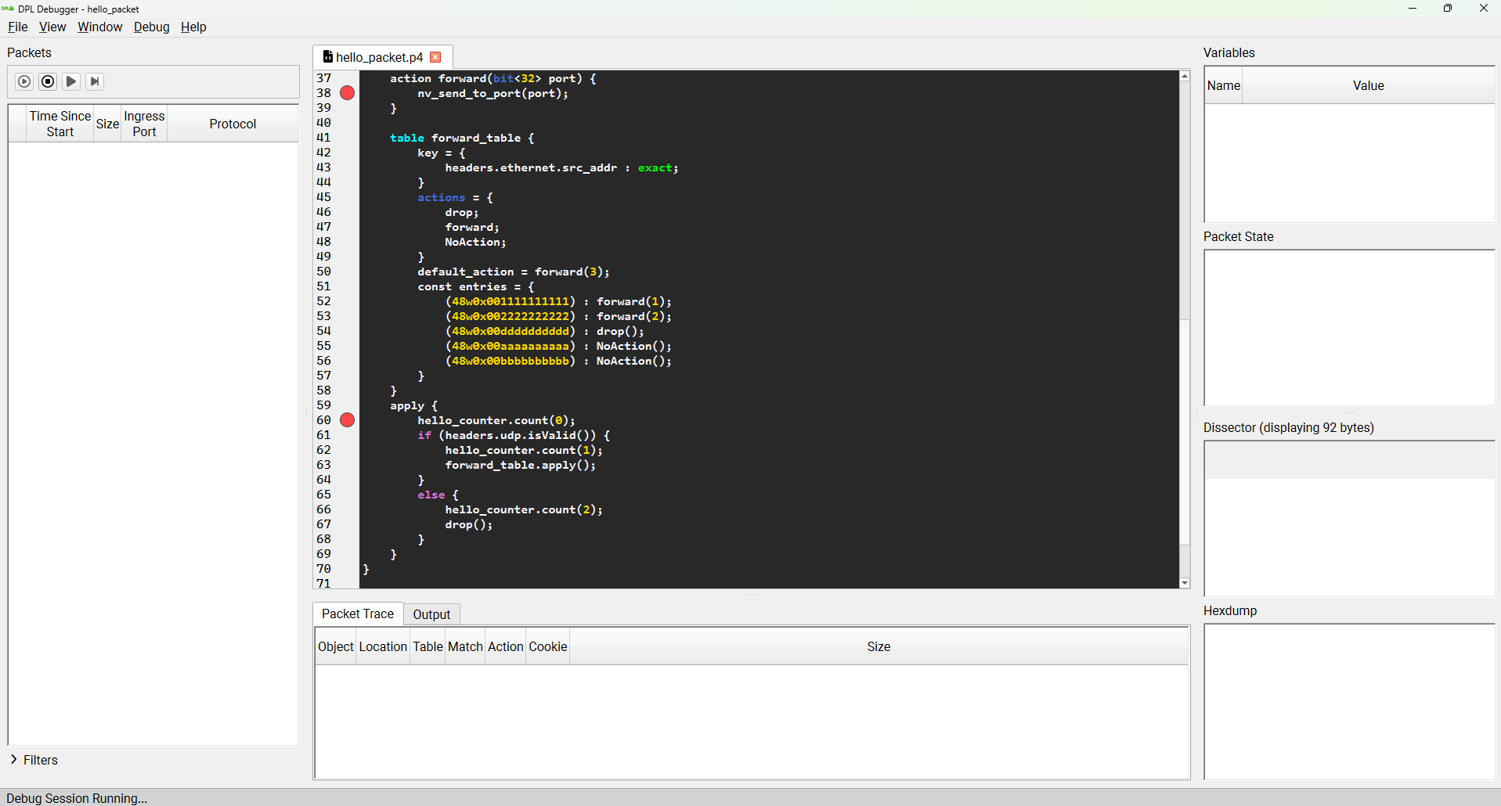Click the '48w0x00dddddddddd' table entry
The height and width of the screenshot is (806, 1501).
point(511,331)
